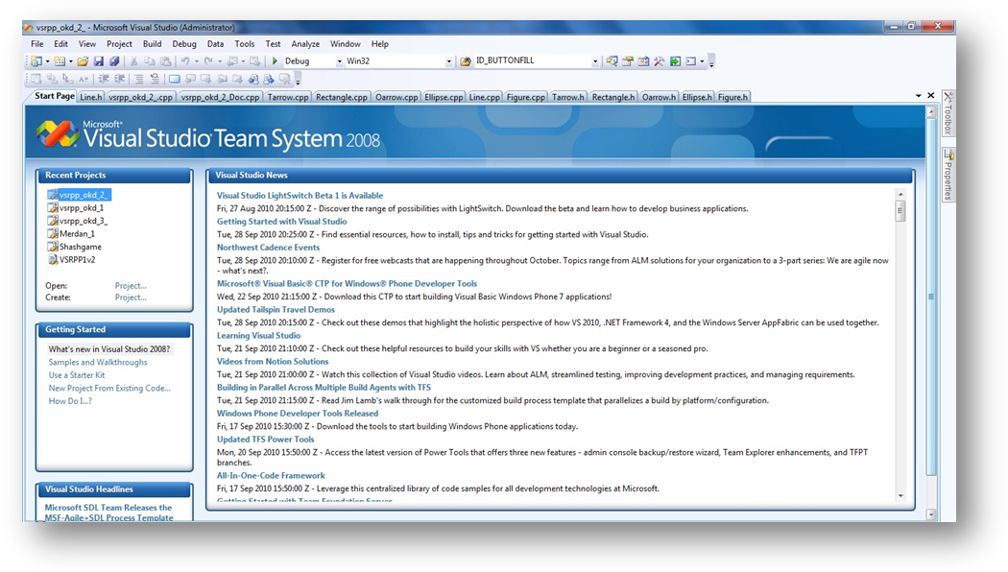Image resolution: width=1008 pixels, height=572 pixels.
Task: Open the Properties Window toolbar icon
Action: (628, 61)
